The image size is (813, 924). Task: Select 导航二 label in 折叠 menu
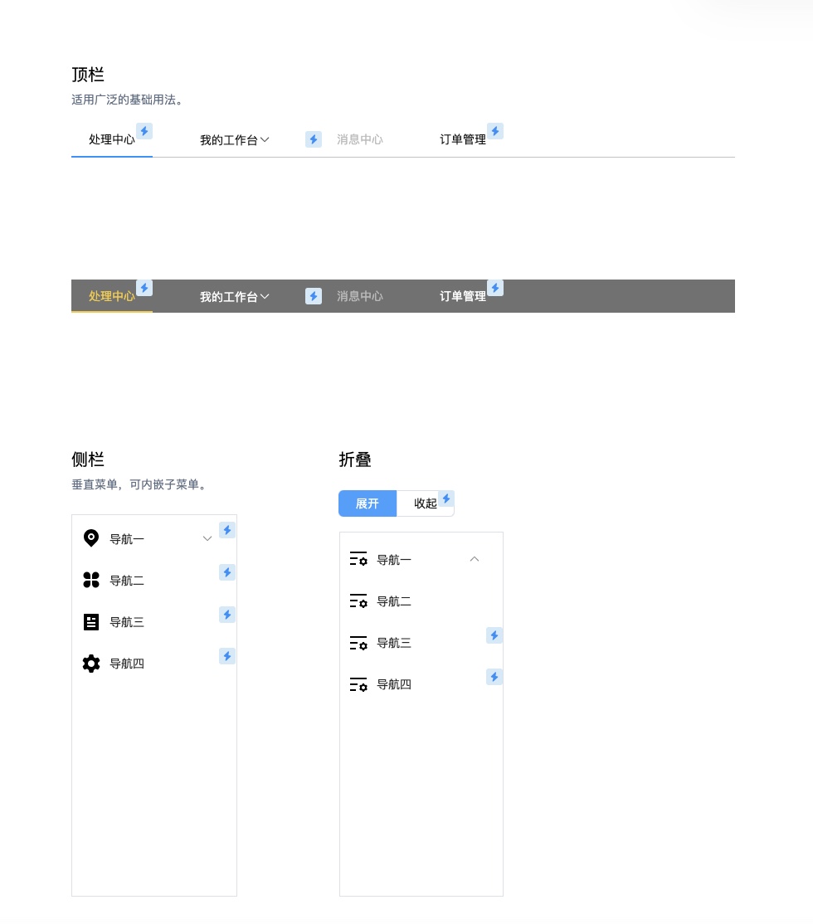[394, 601]
